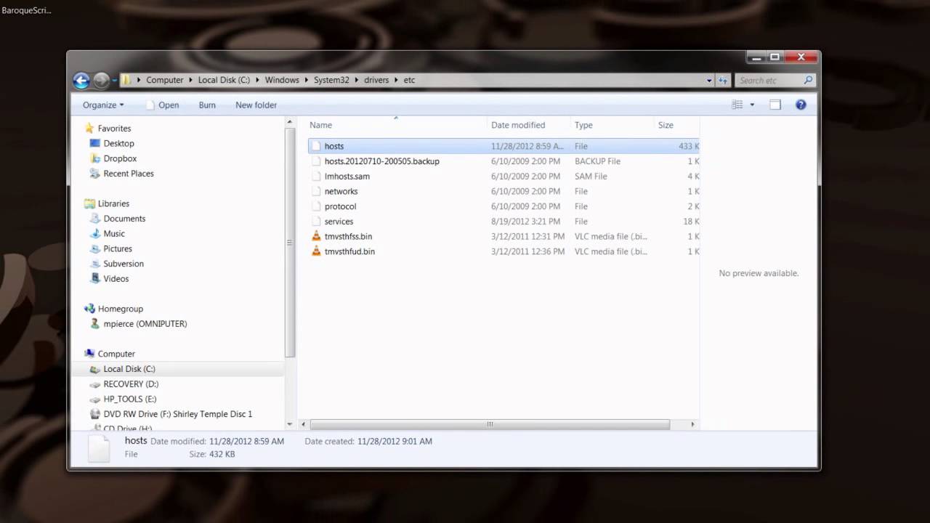Select the lmhosts.sam file

347,176
